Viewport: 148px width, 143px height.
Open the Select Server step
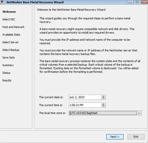[10, 42]
